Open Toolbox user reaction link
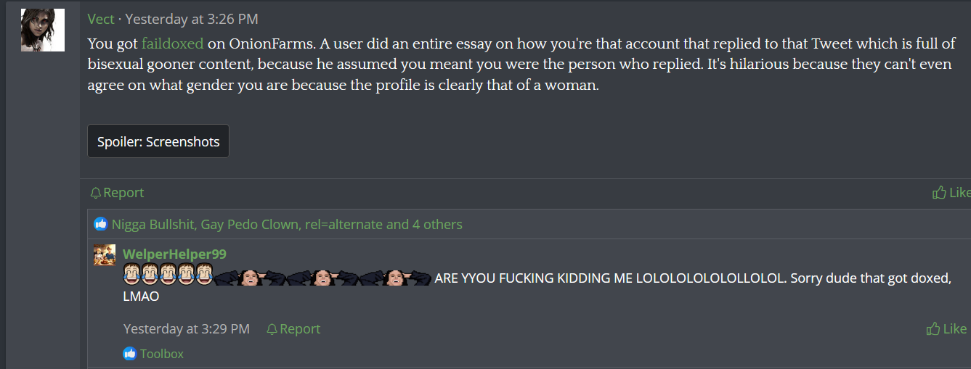971x369 pixels. [162, 354]
